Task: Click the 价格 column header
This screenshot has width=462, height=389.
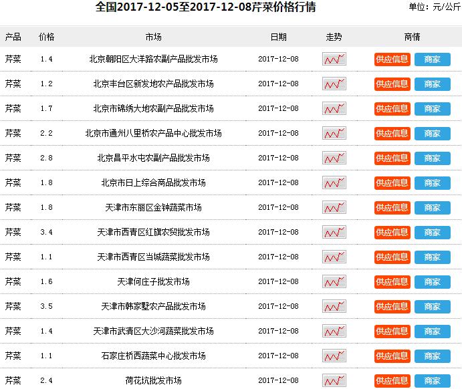Action: (46, 36)
